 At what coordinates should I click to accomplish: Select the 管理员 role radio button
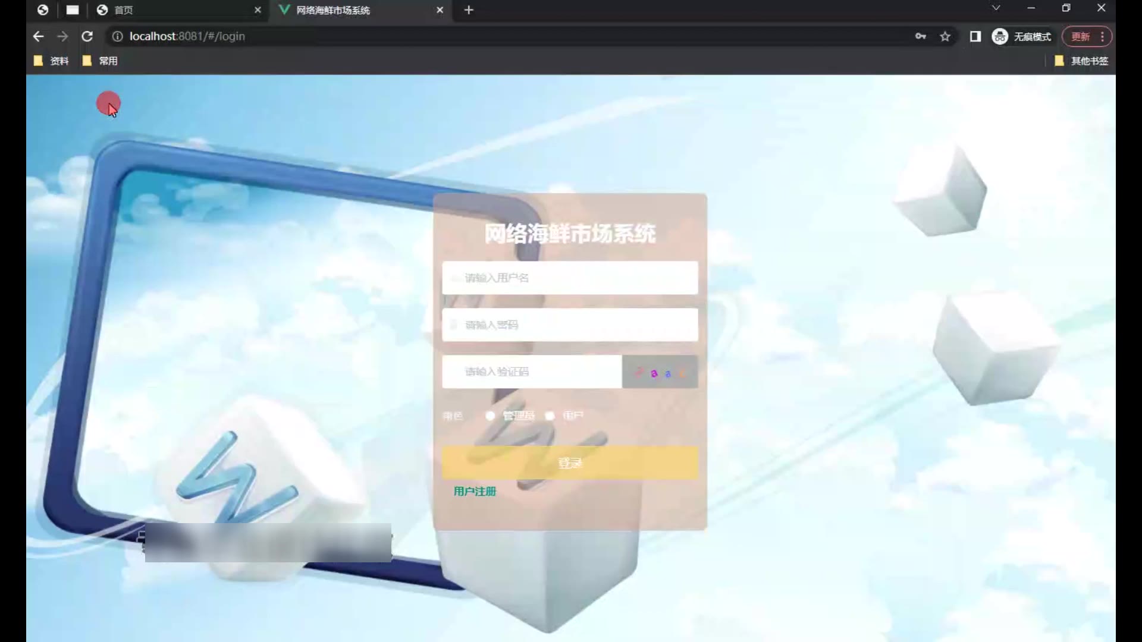click(x=490, y=416)
